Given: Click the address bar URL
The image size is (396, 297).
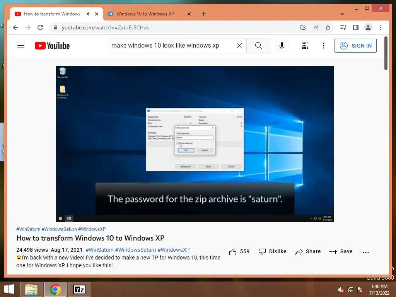Looking at the screenshot, I should tap(105, 27).
